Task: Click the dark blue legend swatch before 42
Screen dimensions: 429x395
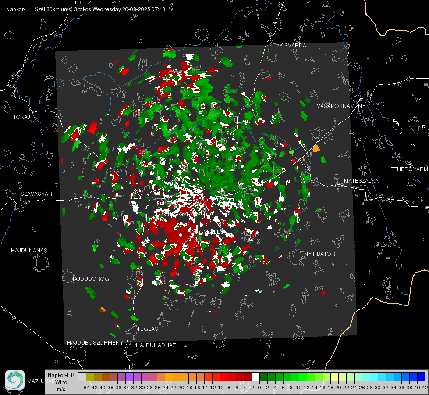Action: click(422, 377)
